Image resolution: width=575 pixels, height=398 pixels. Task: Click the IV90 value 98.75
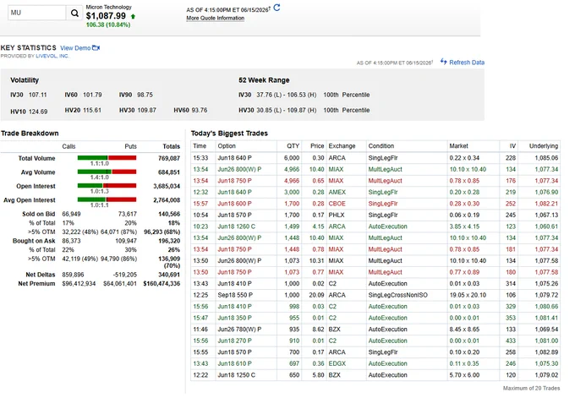(145, 95)
